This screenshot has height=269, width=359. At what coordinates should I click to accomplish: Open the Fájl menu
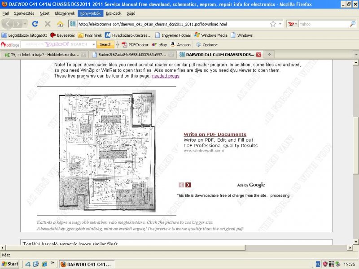[5, 13]
